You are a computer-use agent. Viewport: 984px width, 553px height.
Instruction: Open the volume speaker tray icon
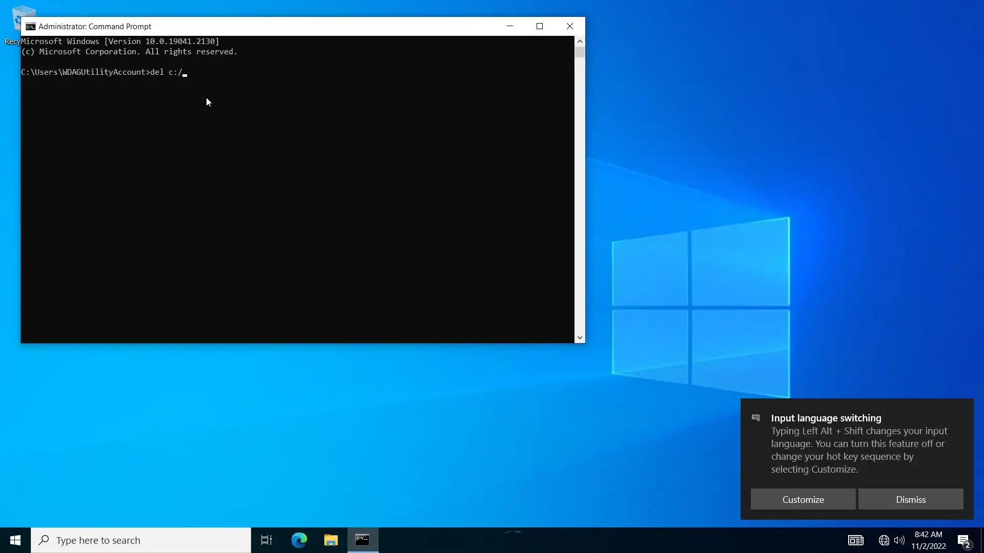[899, 540]
